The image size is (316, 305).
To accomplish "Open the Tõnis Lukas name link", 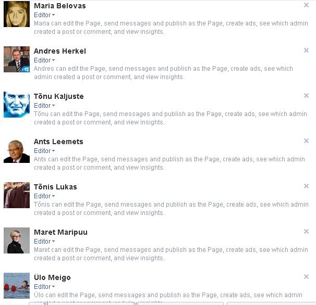I will pyautogui.click(x=55, y=187).
